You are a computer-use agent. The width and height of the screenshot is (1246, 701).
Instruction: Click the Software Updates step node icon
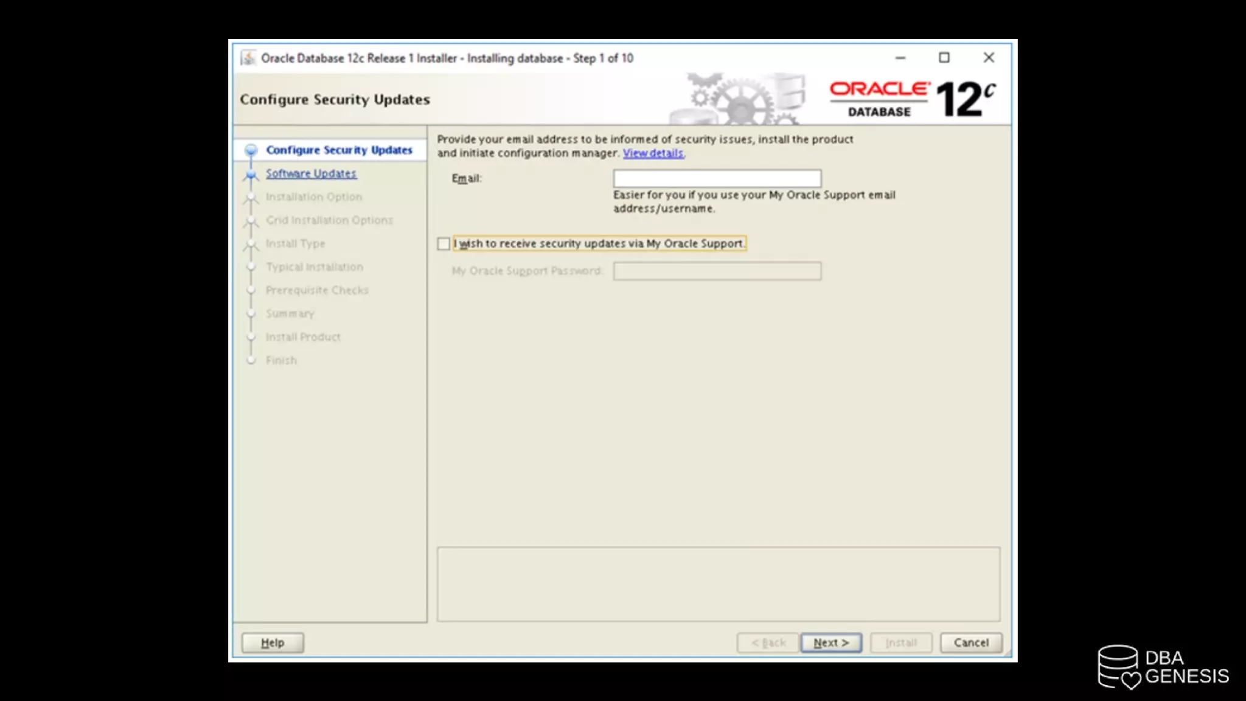(251, 175)
